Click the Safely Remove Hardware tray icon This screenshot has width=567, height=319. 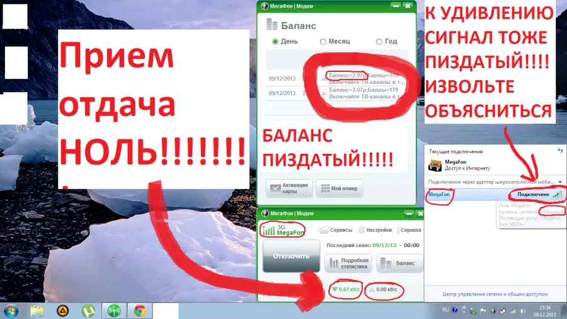coord(473,311)
